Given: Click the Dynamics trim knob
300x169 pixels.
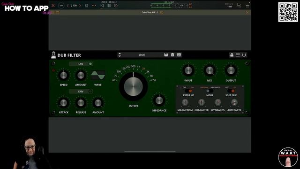Looking at the screenshot, I should tap(217, 102).
